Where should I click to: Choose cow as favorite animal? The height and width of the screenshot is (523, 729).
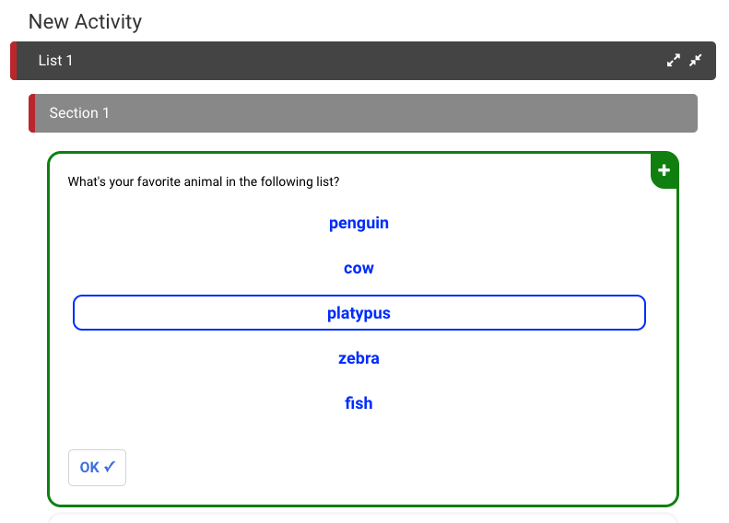[x=359, y=268]
